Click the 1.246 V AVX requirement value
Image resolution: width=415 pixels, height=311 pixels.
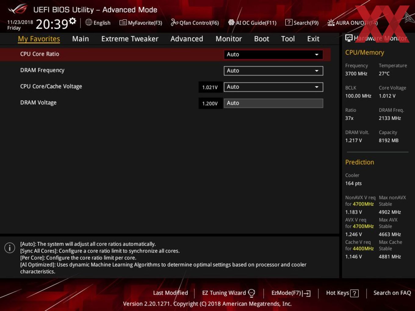[x=353, y=234]
